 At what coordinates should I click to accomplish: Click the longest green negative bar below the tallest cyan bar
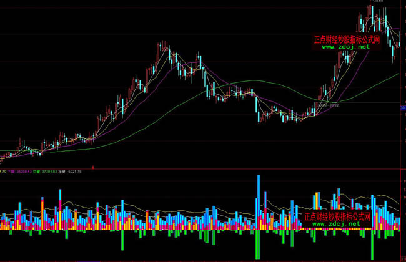pyautogui.click(x=257, y=245)
